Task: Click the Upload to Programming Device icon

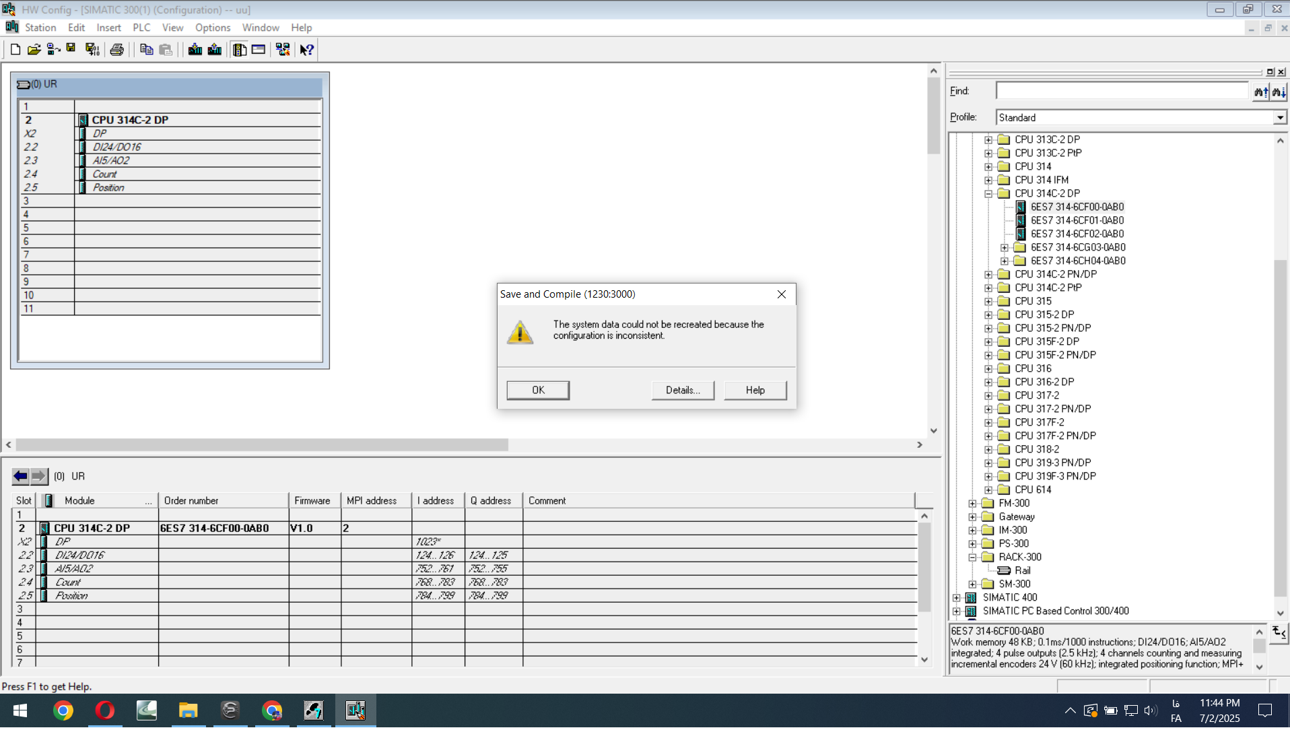Action: [215, 50]
